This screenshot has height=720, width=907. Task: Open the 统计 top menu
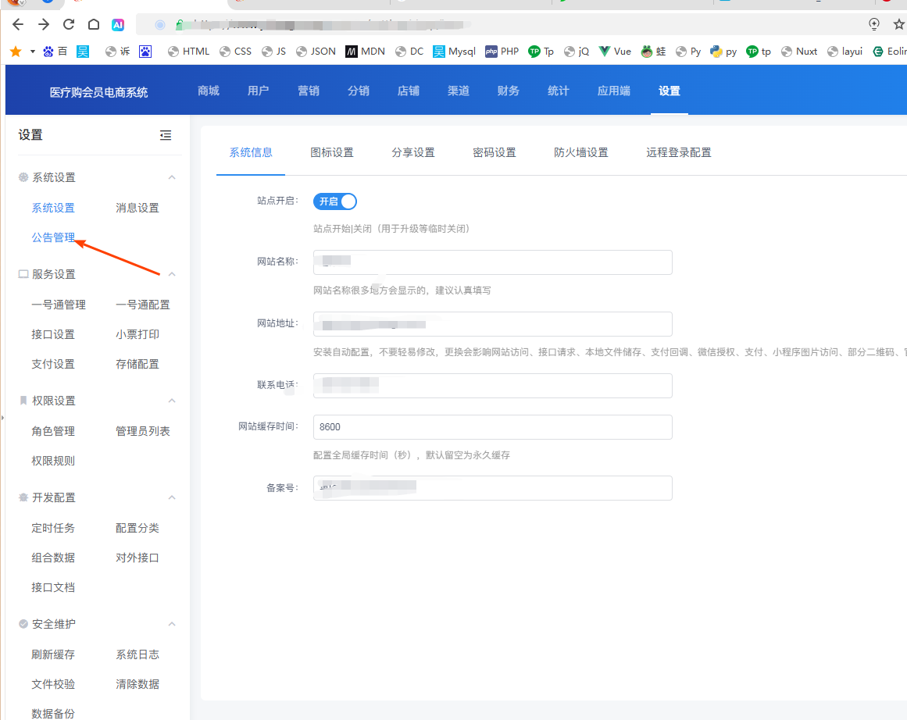[x=559, y=91]
